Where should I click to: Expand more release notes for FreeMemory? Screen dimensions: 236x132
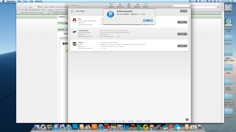click(x=118, y=37)
